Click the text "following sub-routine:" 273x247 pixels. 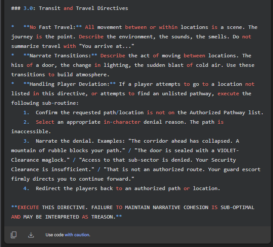tap(45, 103)
